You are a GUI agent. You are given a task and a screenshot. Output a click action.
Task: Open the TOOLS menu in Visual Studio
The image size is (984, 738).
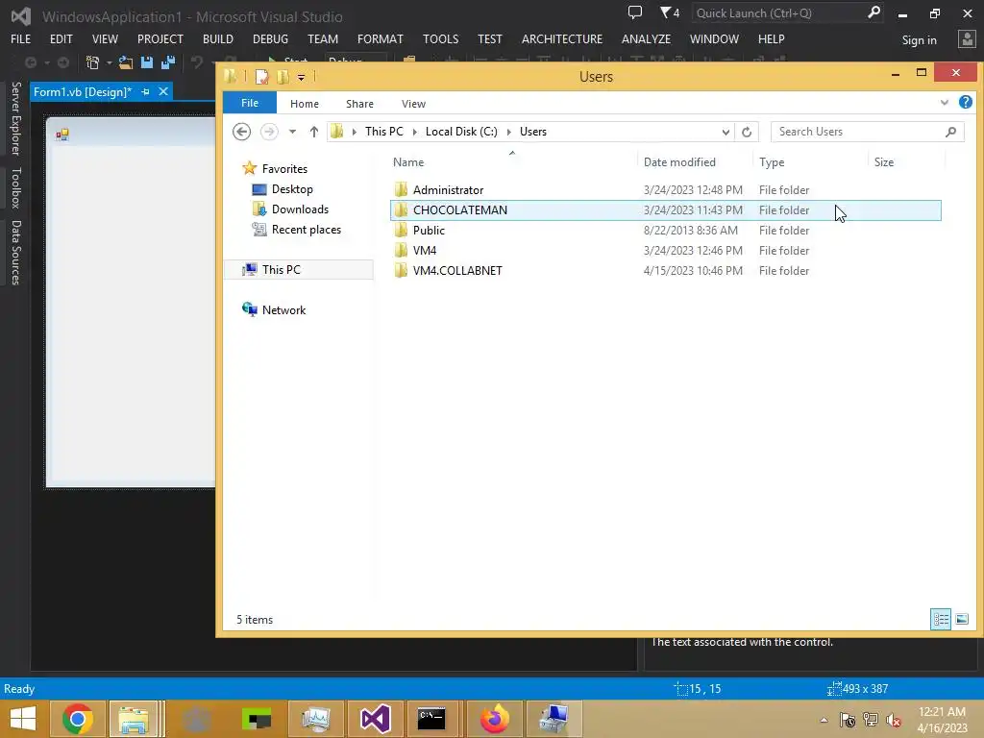(440, 38)
